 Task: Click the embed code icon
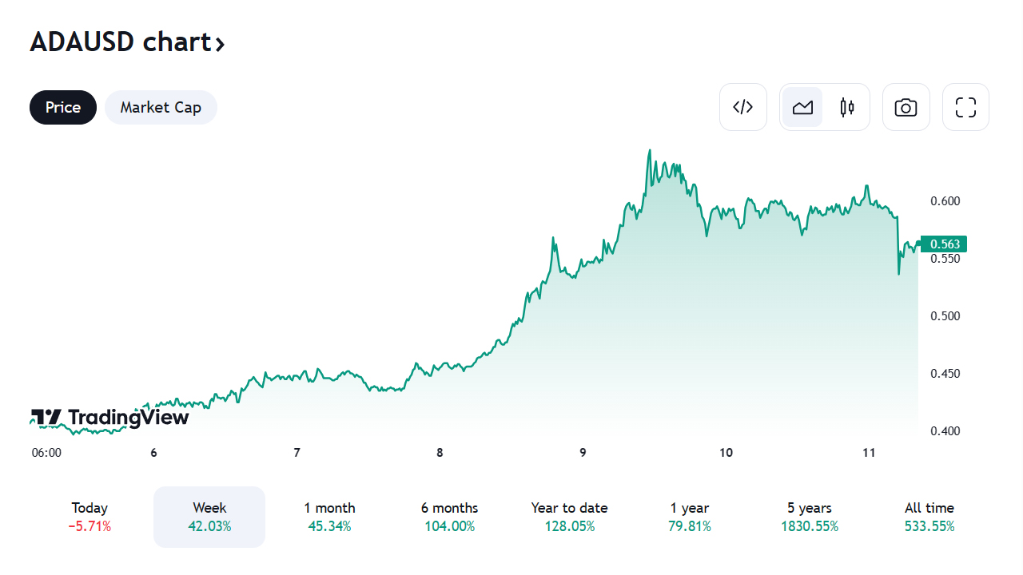coord(743,107)
